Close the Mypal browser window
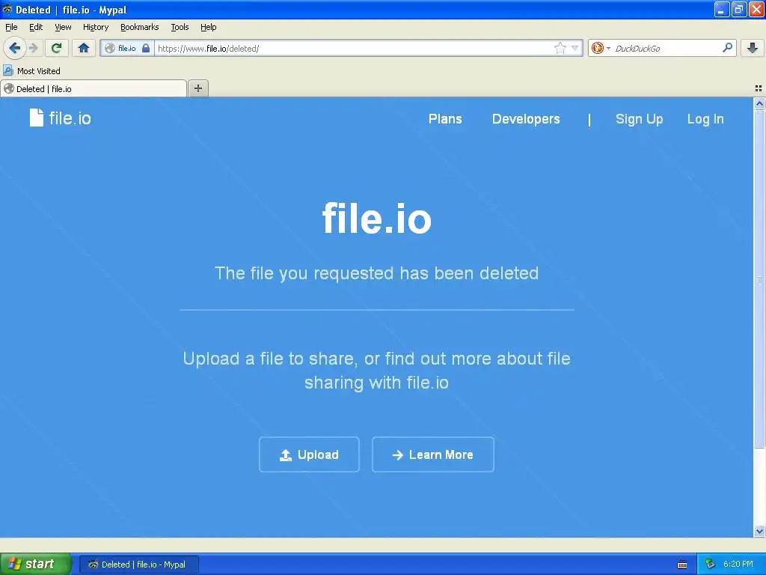 tap(756, 9)
